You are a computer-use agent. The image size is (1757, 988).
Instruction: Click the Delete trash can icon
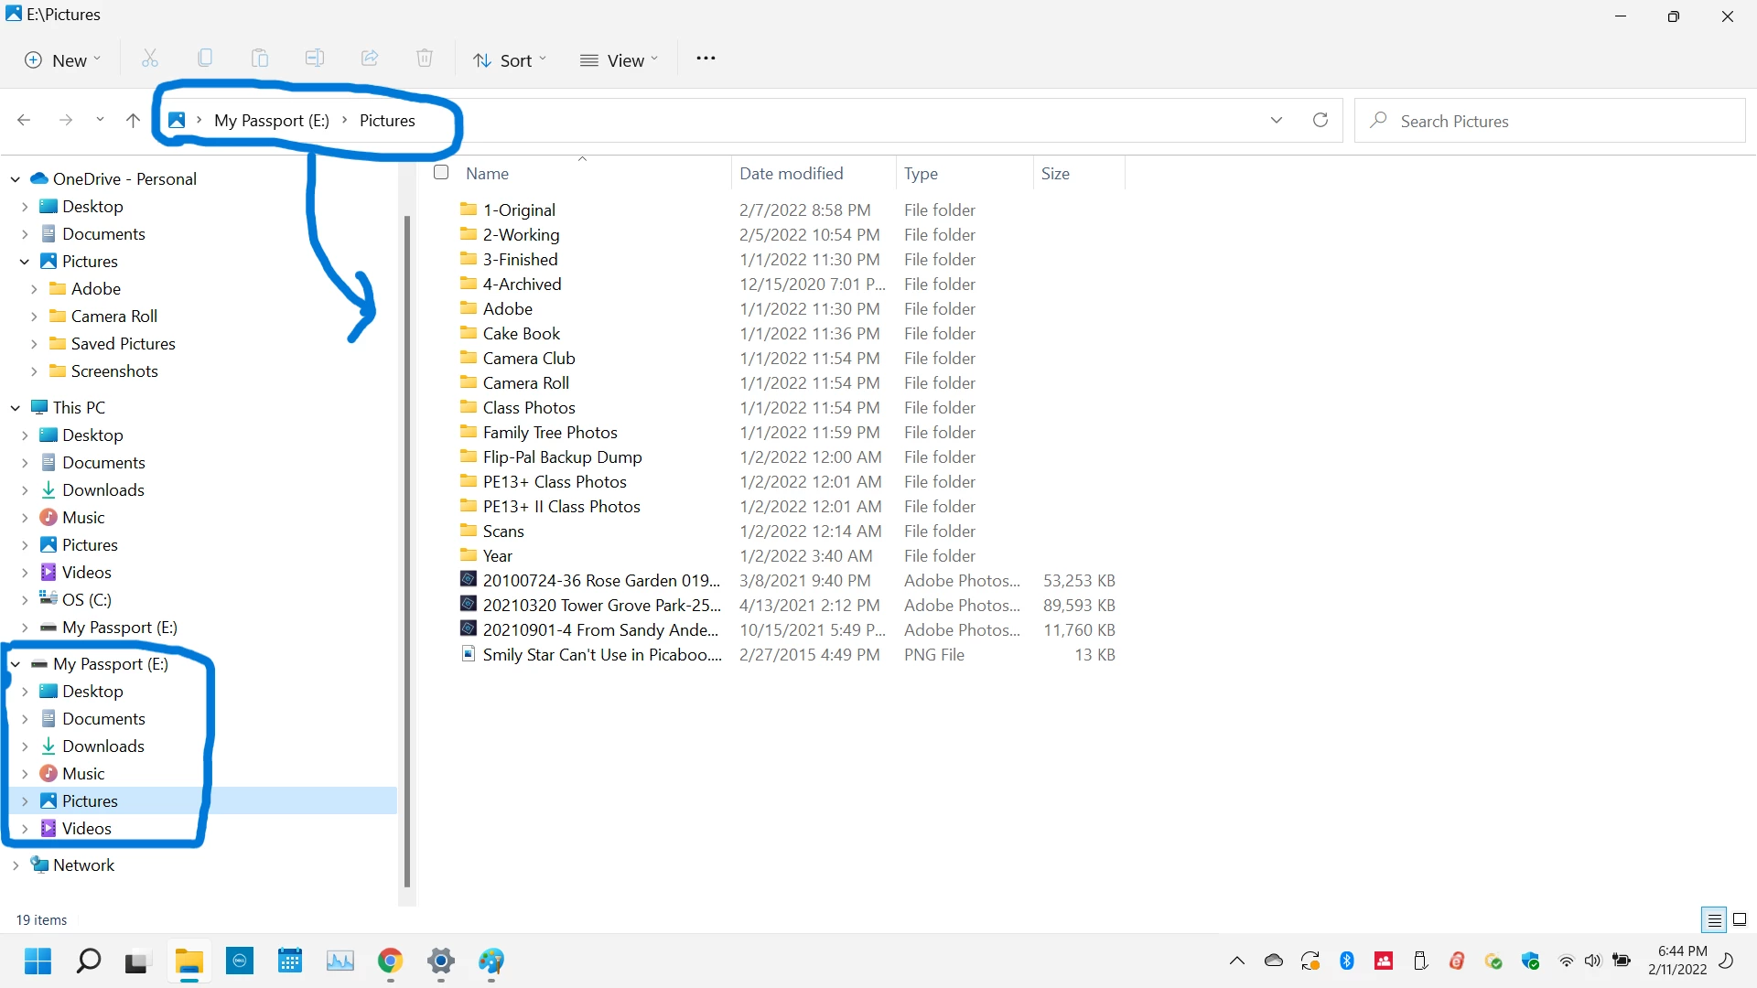tap(425, 59)
